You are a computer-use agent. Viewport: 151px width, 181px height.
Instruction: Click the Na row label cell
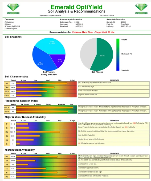pos(7,140)
